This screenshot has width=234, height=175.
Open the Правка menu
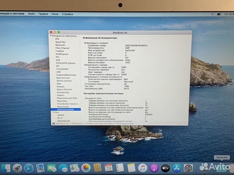point(43,14)
